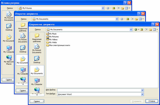Select My Documents in Открытие документа sidebar
The image size is (160, 105).
coord(22,60)
